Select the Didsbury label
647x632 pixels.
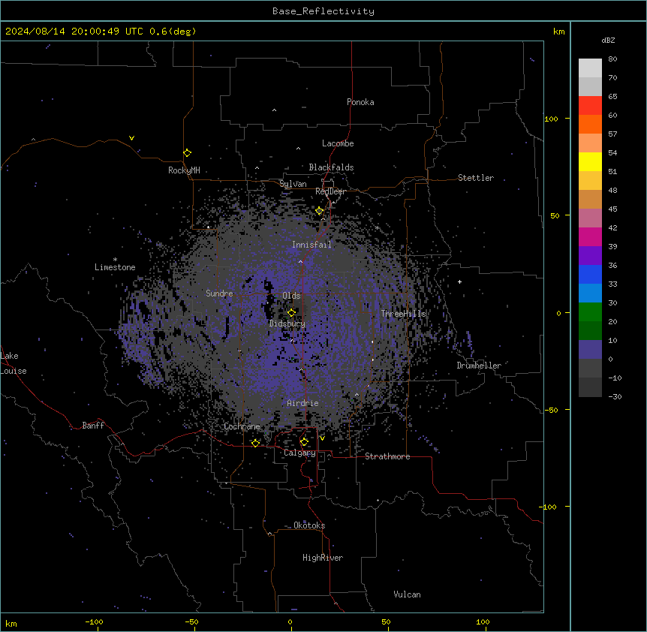[287, 324]
